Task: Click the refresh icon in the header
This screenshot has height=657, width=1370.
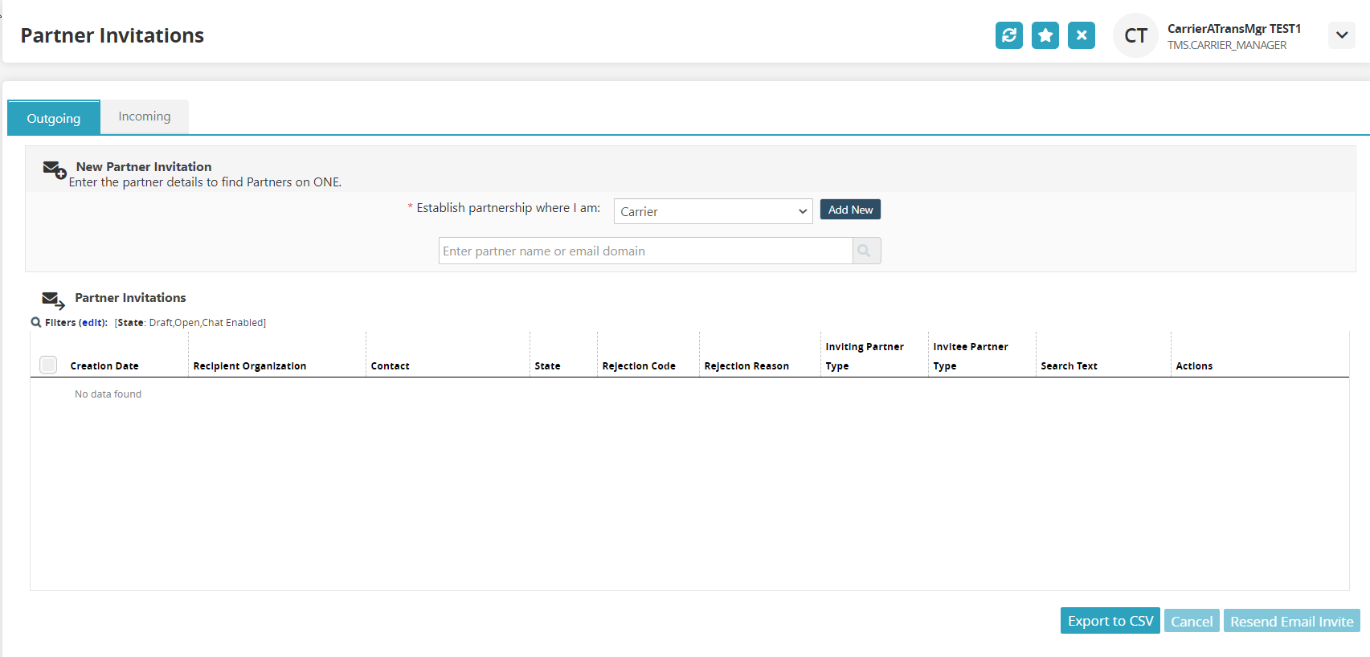Action: coord(1008,35)
